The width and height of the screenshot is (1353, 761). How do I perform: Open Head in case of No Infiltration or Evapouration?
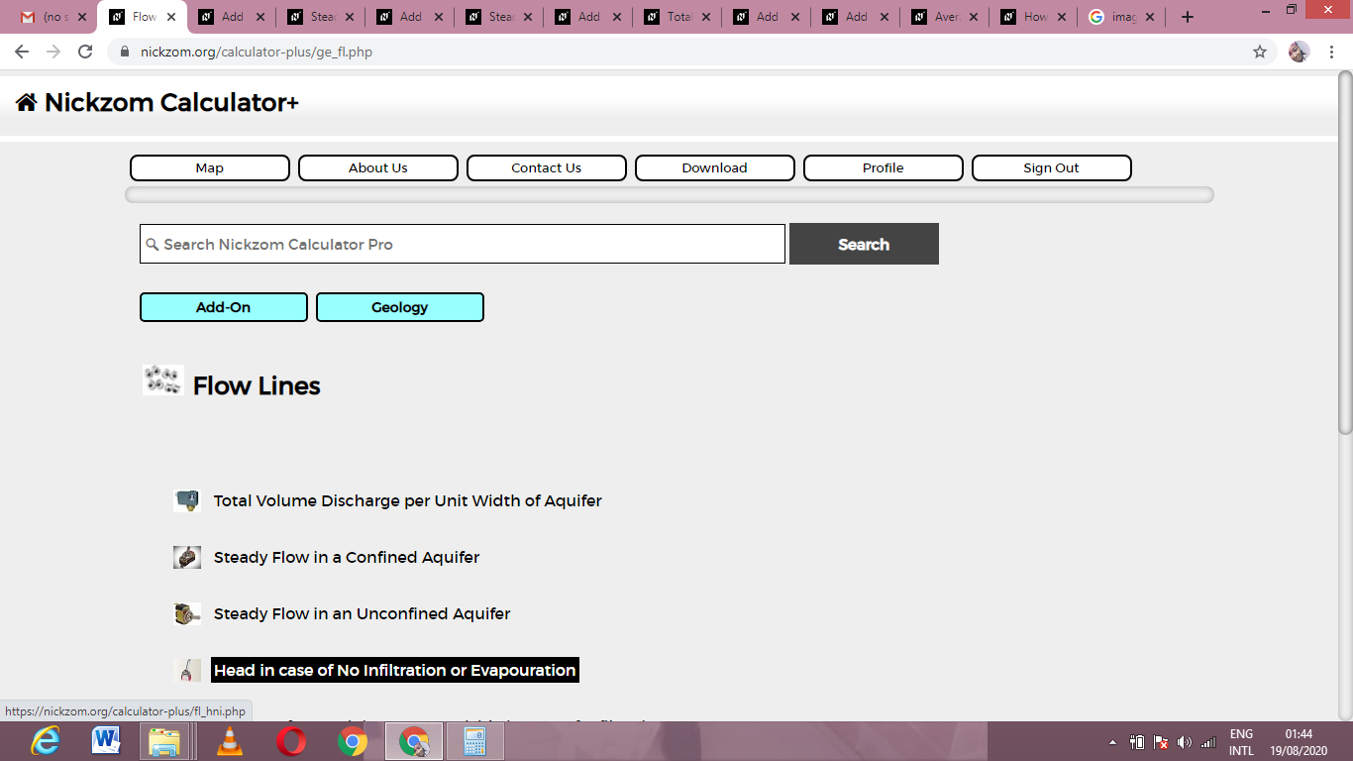pos(394,671)
